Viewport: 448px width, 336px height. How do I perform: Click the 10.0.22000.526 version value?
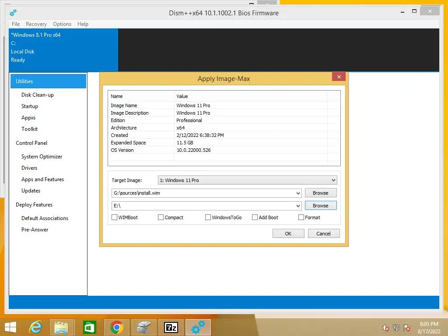tap(193, 150)
